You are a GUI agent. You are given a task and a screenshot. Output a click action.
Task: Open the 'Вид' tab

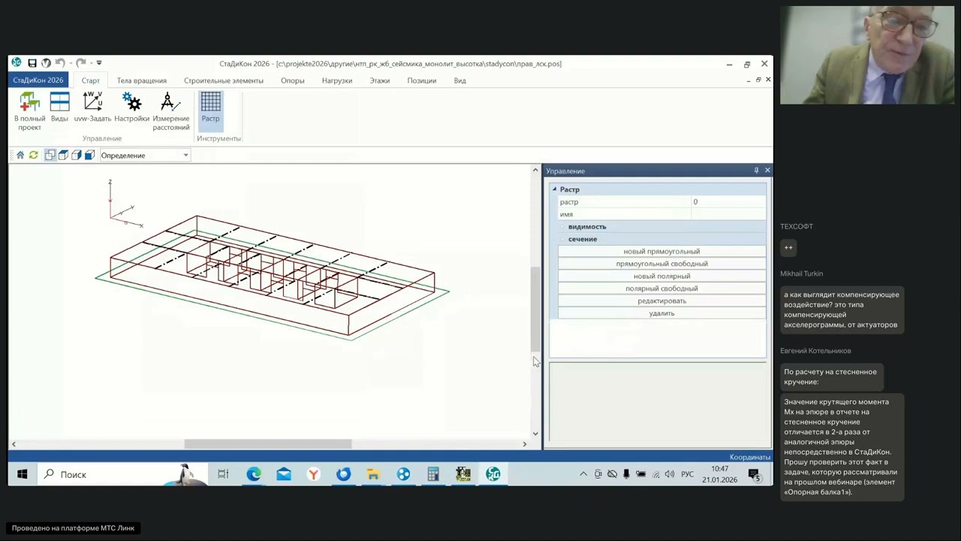tap(459, 80)
